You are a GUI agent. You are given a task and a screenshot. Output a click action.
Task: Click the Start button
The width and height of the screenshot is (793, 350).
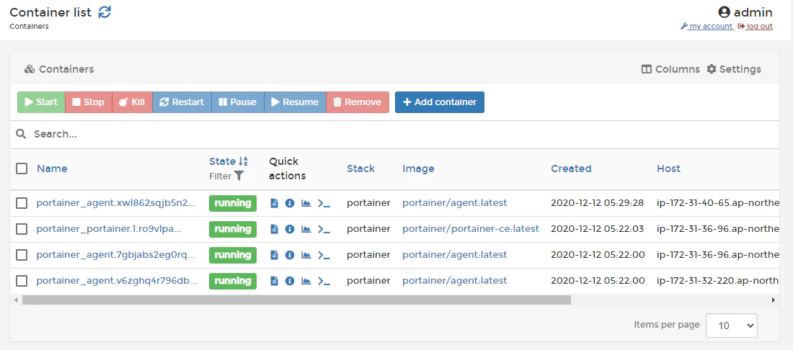pyautogui.click(x=42, y=102)
